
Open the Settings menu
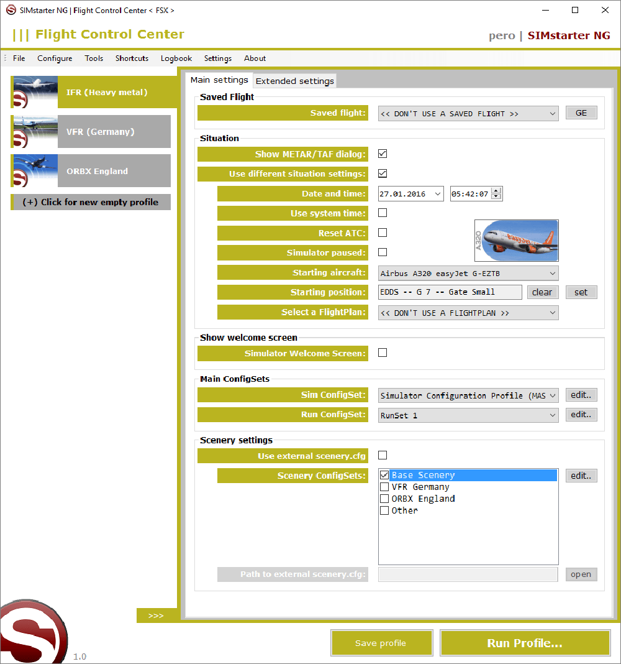pos(218,58)
